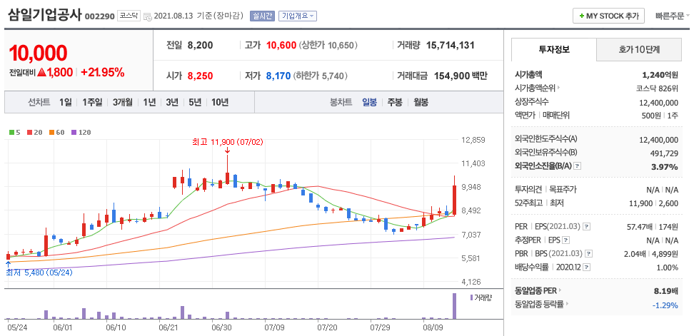Click the red up-triangle before 1,800
Screen dimensions: 694x336
click(x=42, y=73)
